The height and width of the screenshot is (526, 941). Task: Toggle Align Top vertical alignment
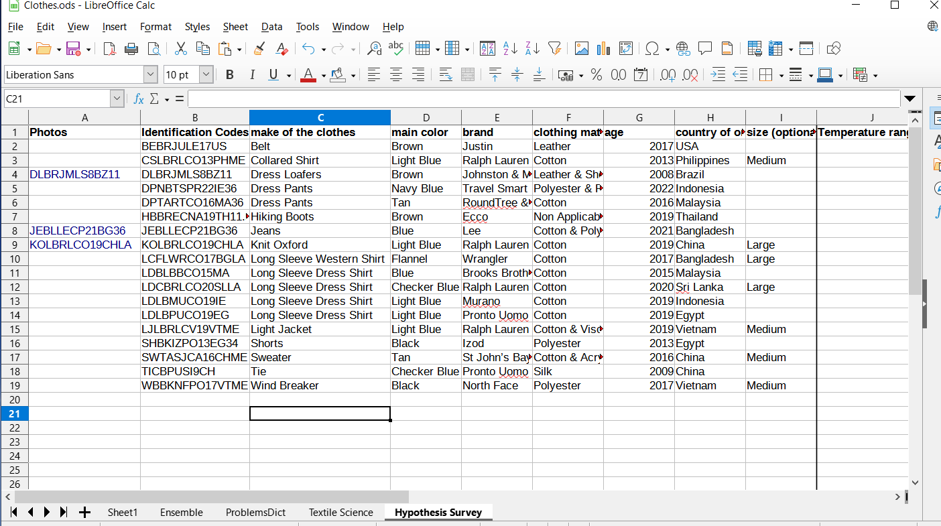click(495, 74)
